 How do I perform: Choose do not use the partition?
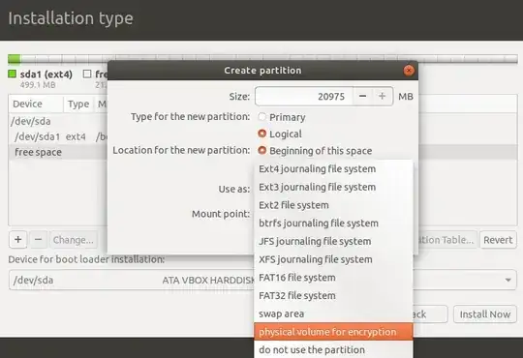point(333,349)
